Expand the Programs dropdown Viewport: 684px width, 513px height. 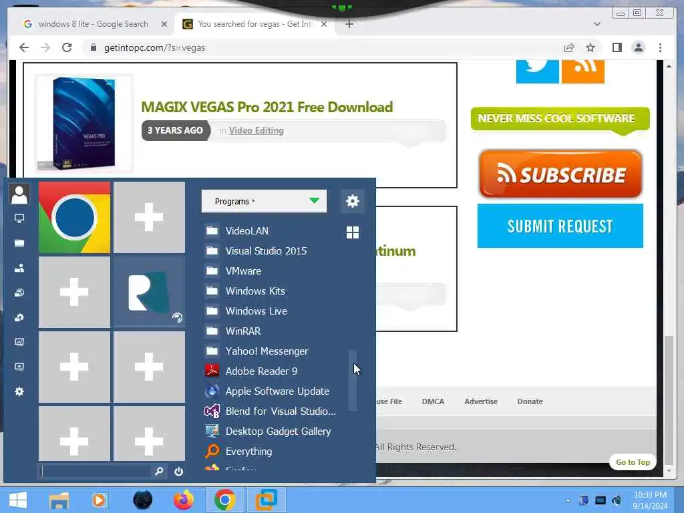(x=264, y=201)
